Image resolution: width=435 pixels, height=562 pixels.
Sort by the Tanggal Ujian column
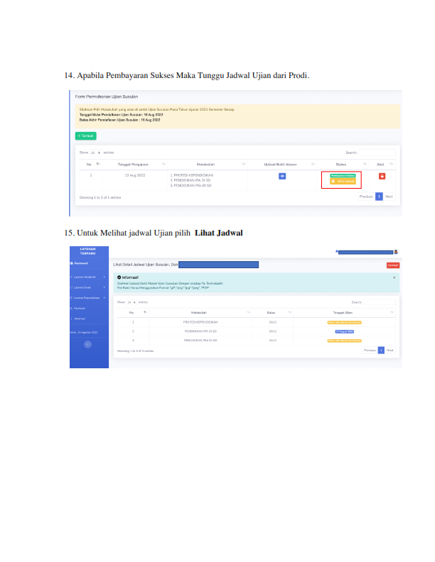pos(344,312)
